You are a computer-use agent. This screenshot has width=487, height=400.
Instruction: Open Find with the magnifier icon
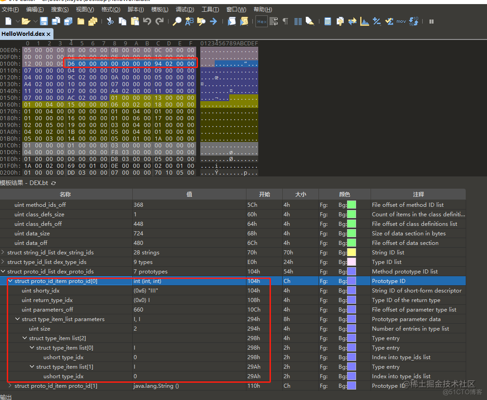point(177,21)
